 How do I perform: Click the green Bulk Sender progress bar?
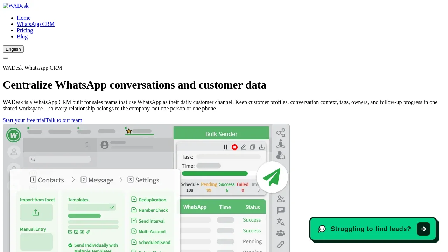[x=215, y=173]
